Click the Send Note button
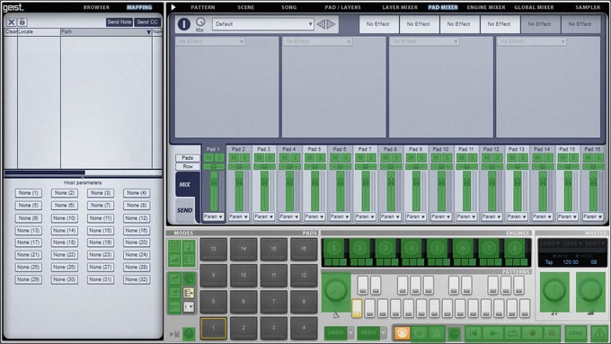The height and width of the screenshot is (344, 611). (x=120, y=22)
